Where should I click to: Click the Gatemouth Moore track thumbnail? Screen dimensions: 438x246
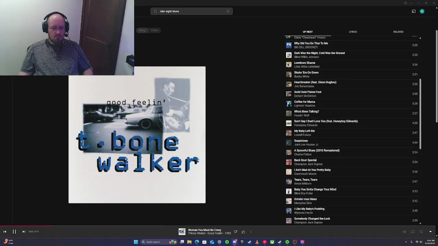pyautogui.click(x=289, y=172)
